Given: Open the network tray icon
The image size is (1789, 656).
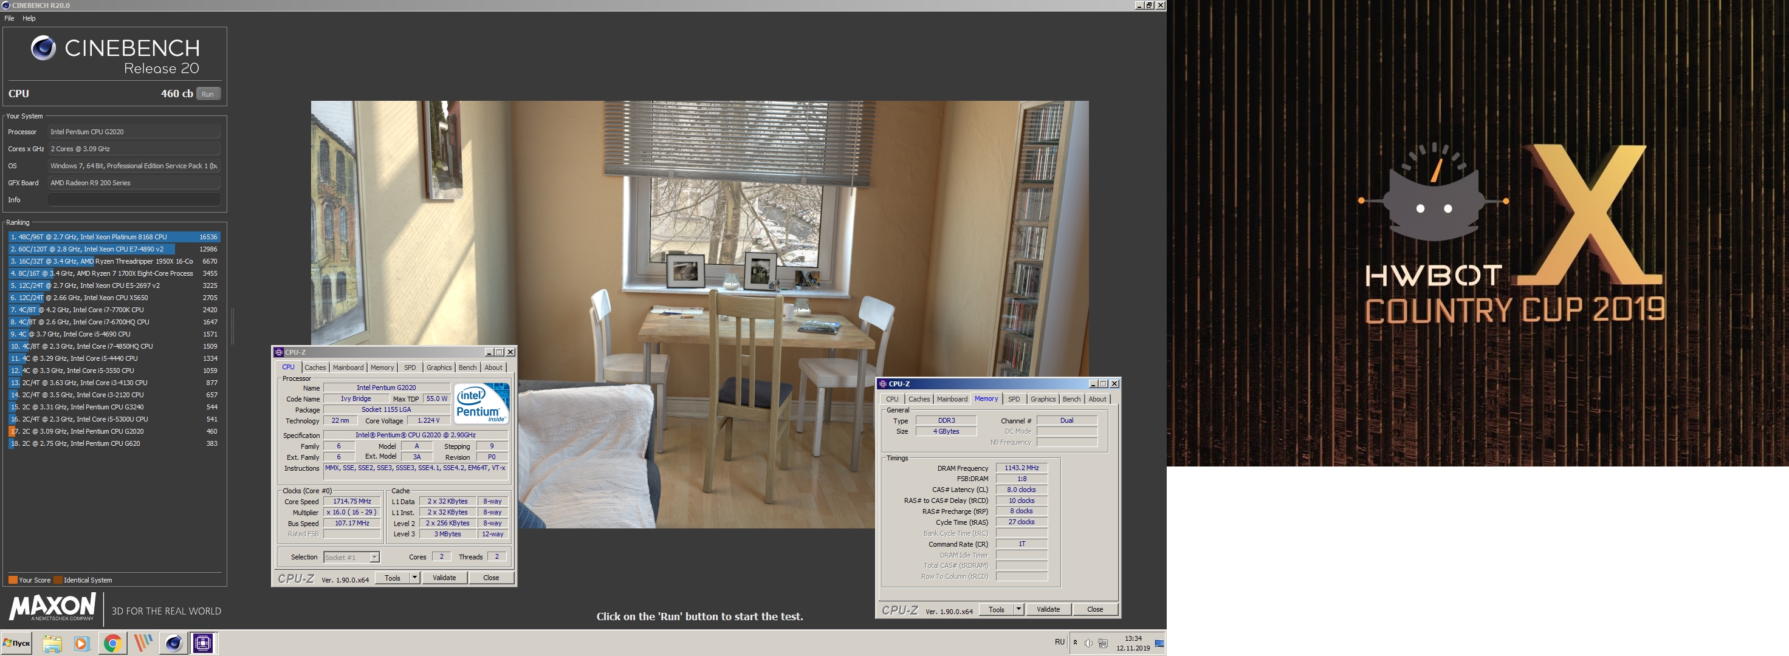Looking at the screenshot, I should [1103, 643].
